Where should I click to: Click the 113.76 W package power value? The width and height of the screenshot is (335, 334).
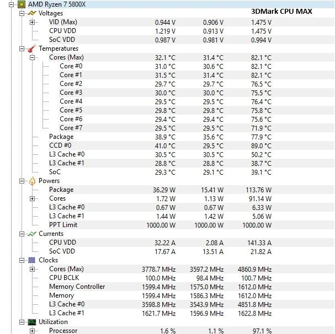(x=258, y=190)
